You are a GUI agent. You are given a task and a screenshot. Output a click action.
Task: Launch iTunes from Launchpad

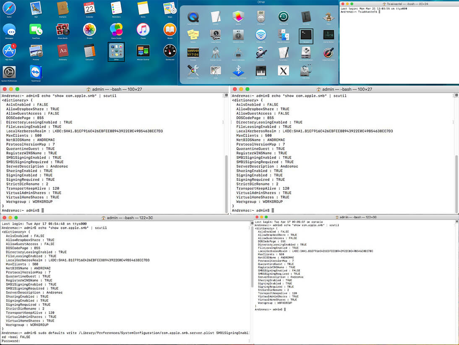click(x=143, y=29)
